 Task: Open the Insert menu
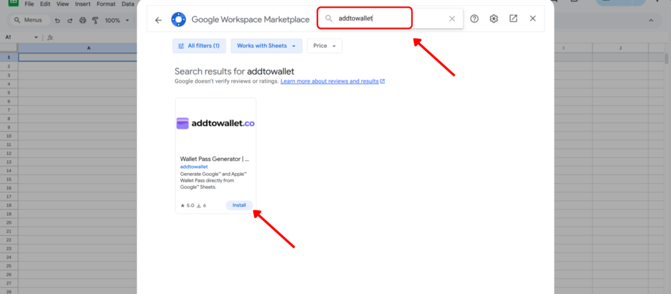point(83,4)
